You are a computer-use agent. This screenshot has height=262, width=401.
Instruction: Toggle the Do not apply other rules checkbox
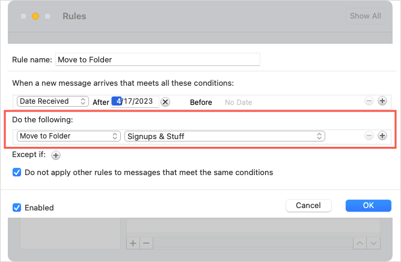click(x=17, y=172)
